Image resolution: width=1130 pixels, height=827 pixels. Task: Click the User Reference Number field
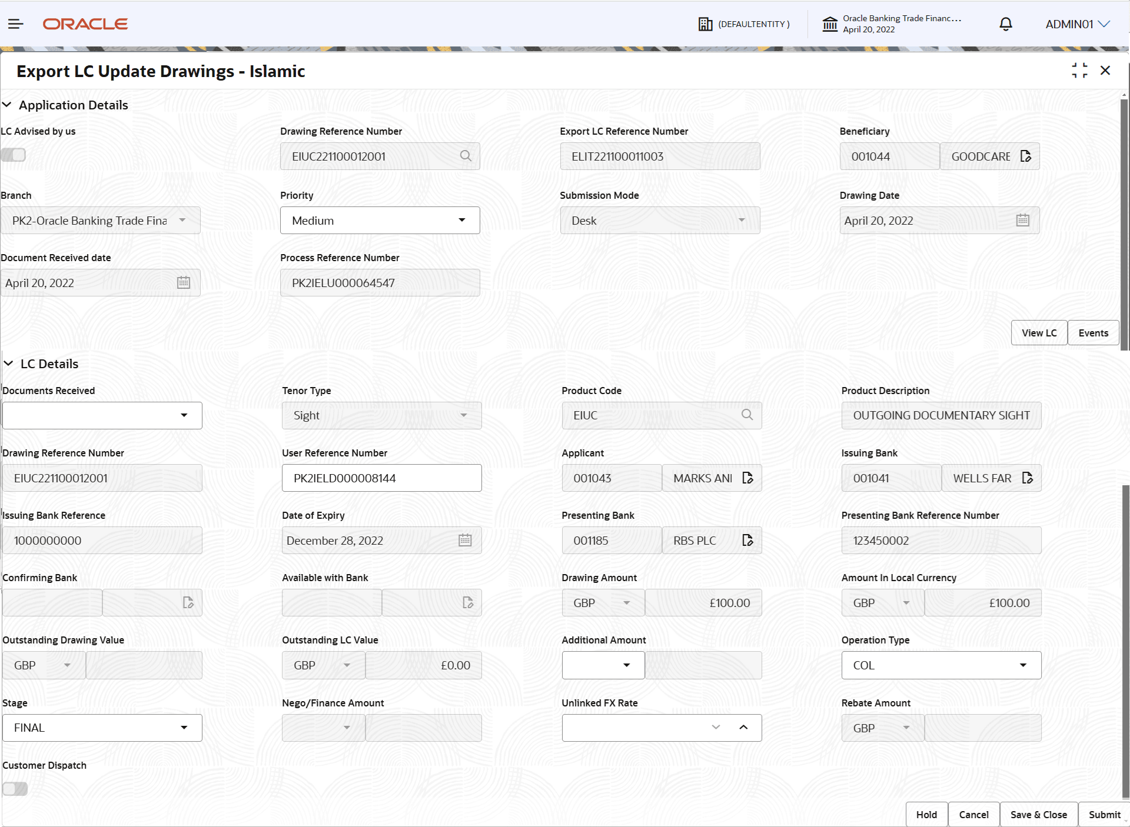pos(381,478)
